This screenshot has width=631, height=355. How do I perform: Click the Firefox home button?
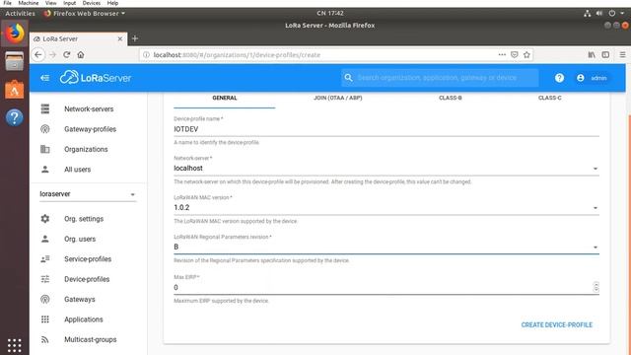pos(81,54)
